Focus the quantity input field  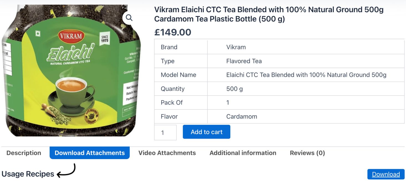click(165, 132)
